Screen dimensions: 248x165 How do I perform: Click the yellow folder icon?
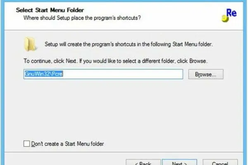[30, 44]
